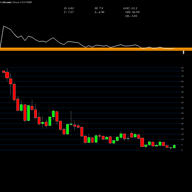This screenshot has width=192, height=192.
Task: Click the 'OH: 56.89' reading
Action: (x=132, y=12)
